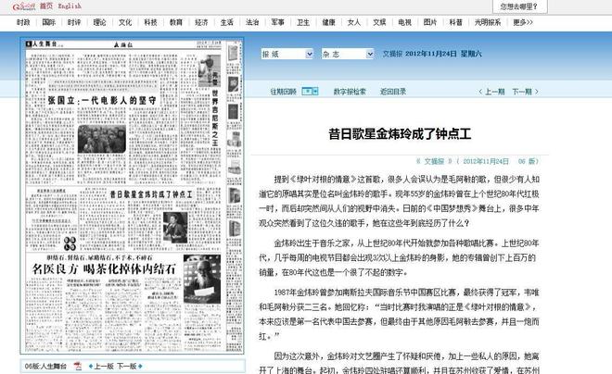Click the left arrow before 上一版
The height and width of the screenshot is (374, 612).
88,366
